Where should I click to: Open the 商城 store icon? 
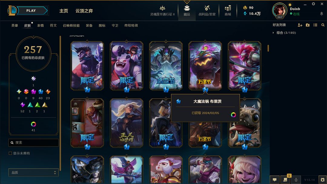(x=228, y=8)
